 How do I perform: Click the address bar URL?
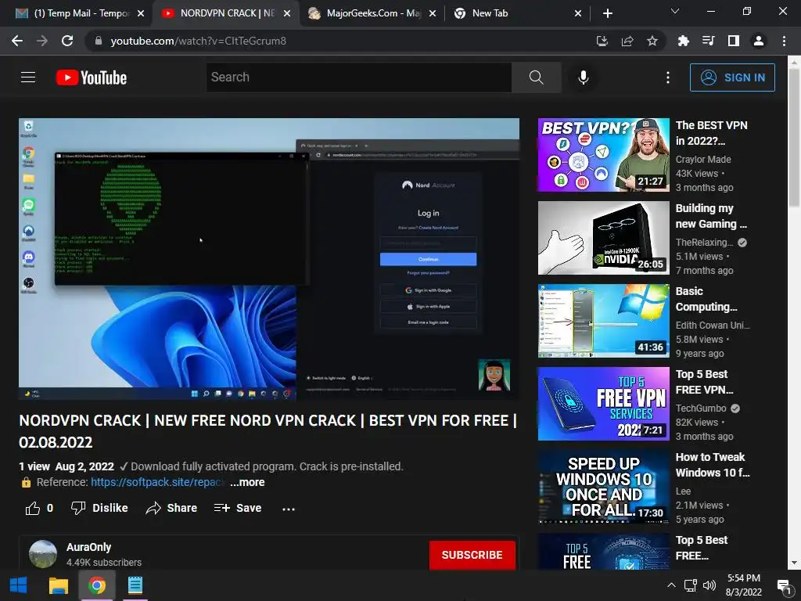198,41
